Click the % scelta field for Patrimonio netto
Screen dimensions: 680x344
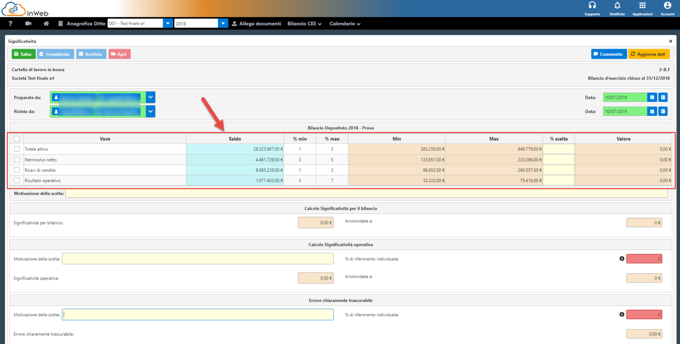coord(559,159)
